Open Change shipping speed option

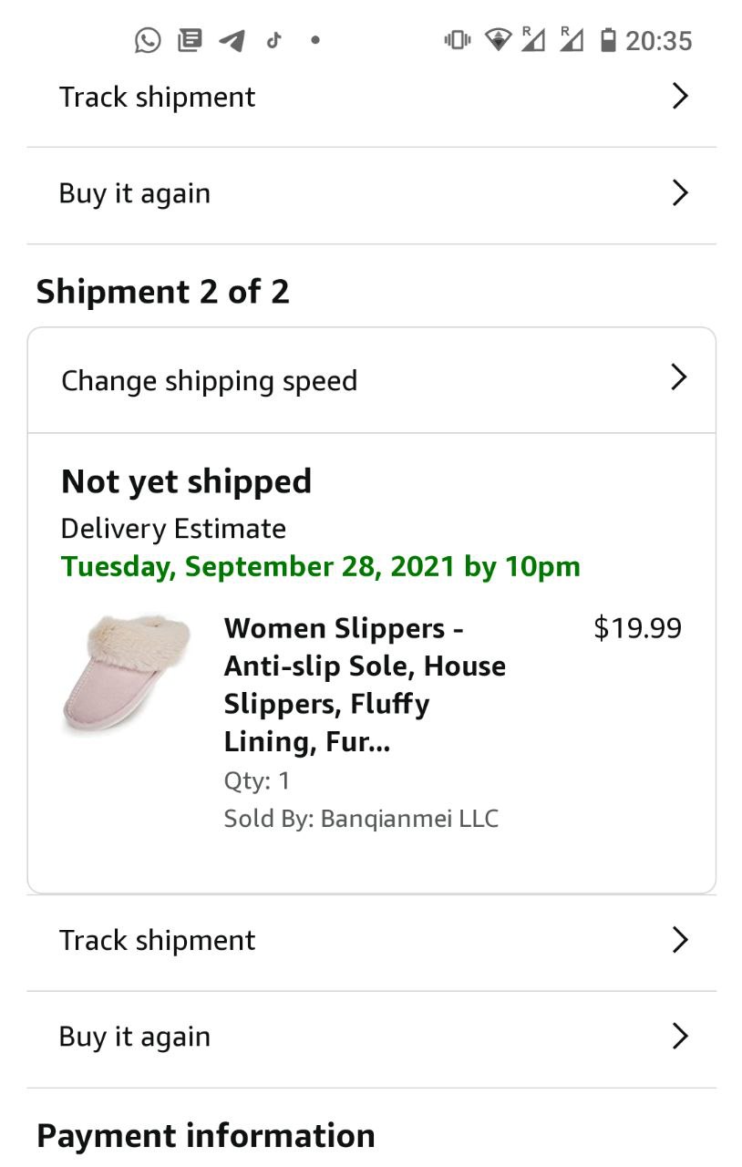[x=209, y=381]
